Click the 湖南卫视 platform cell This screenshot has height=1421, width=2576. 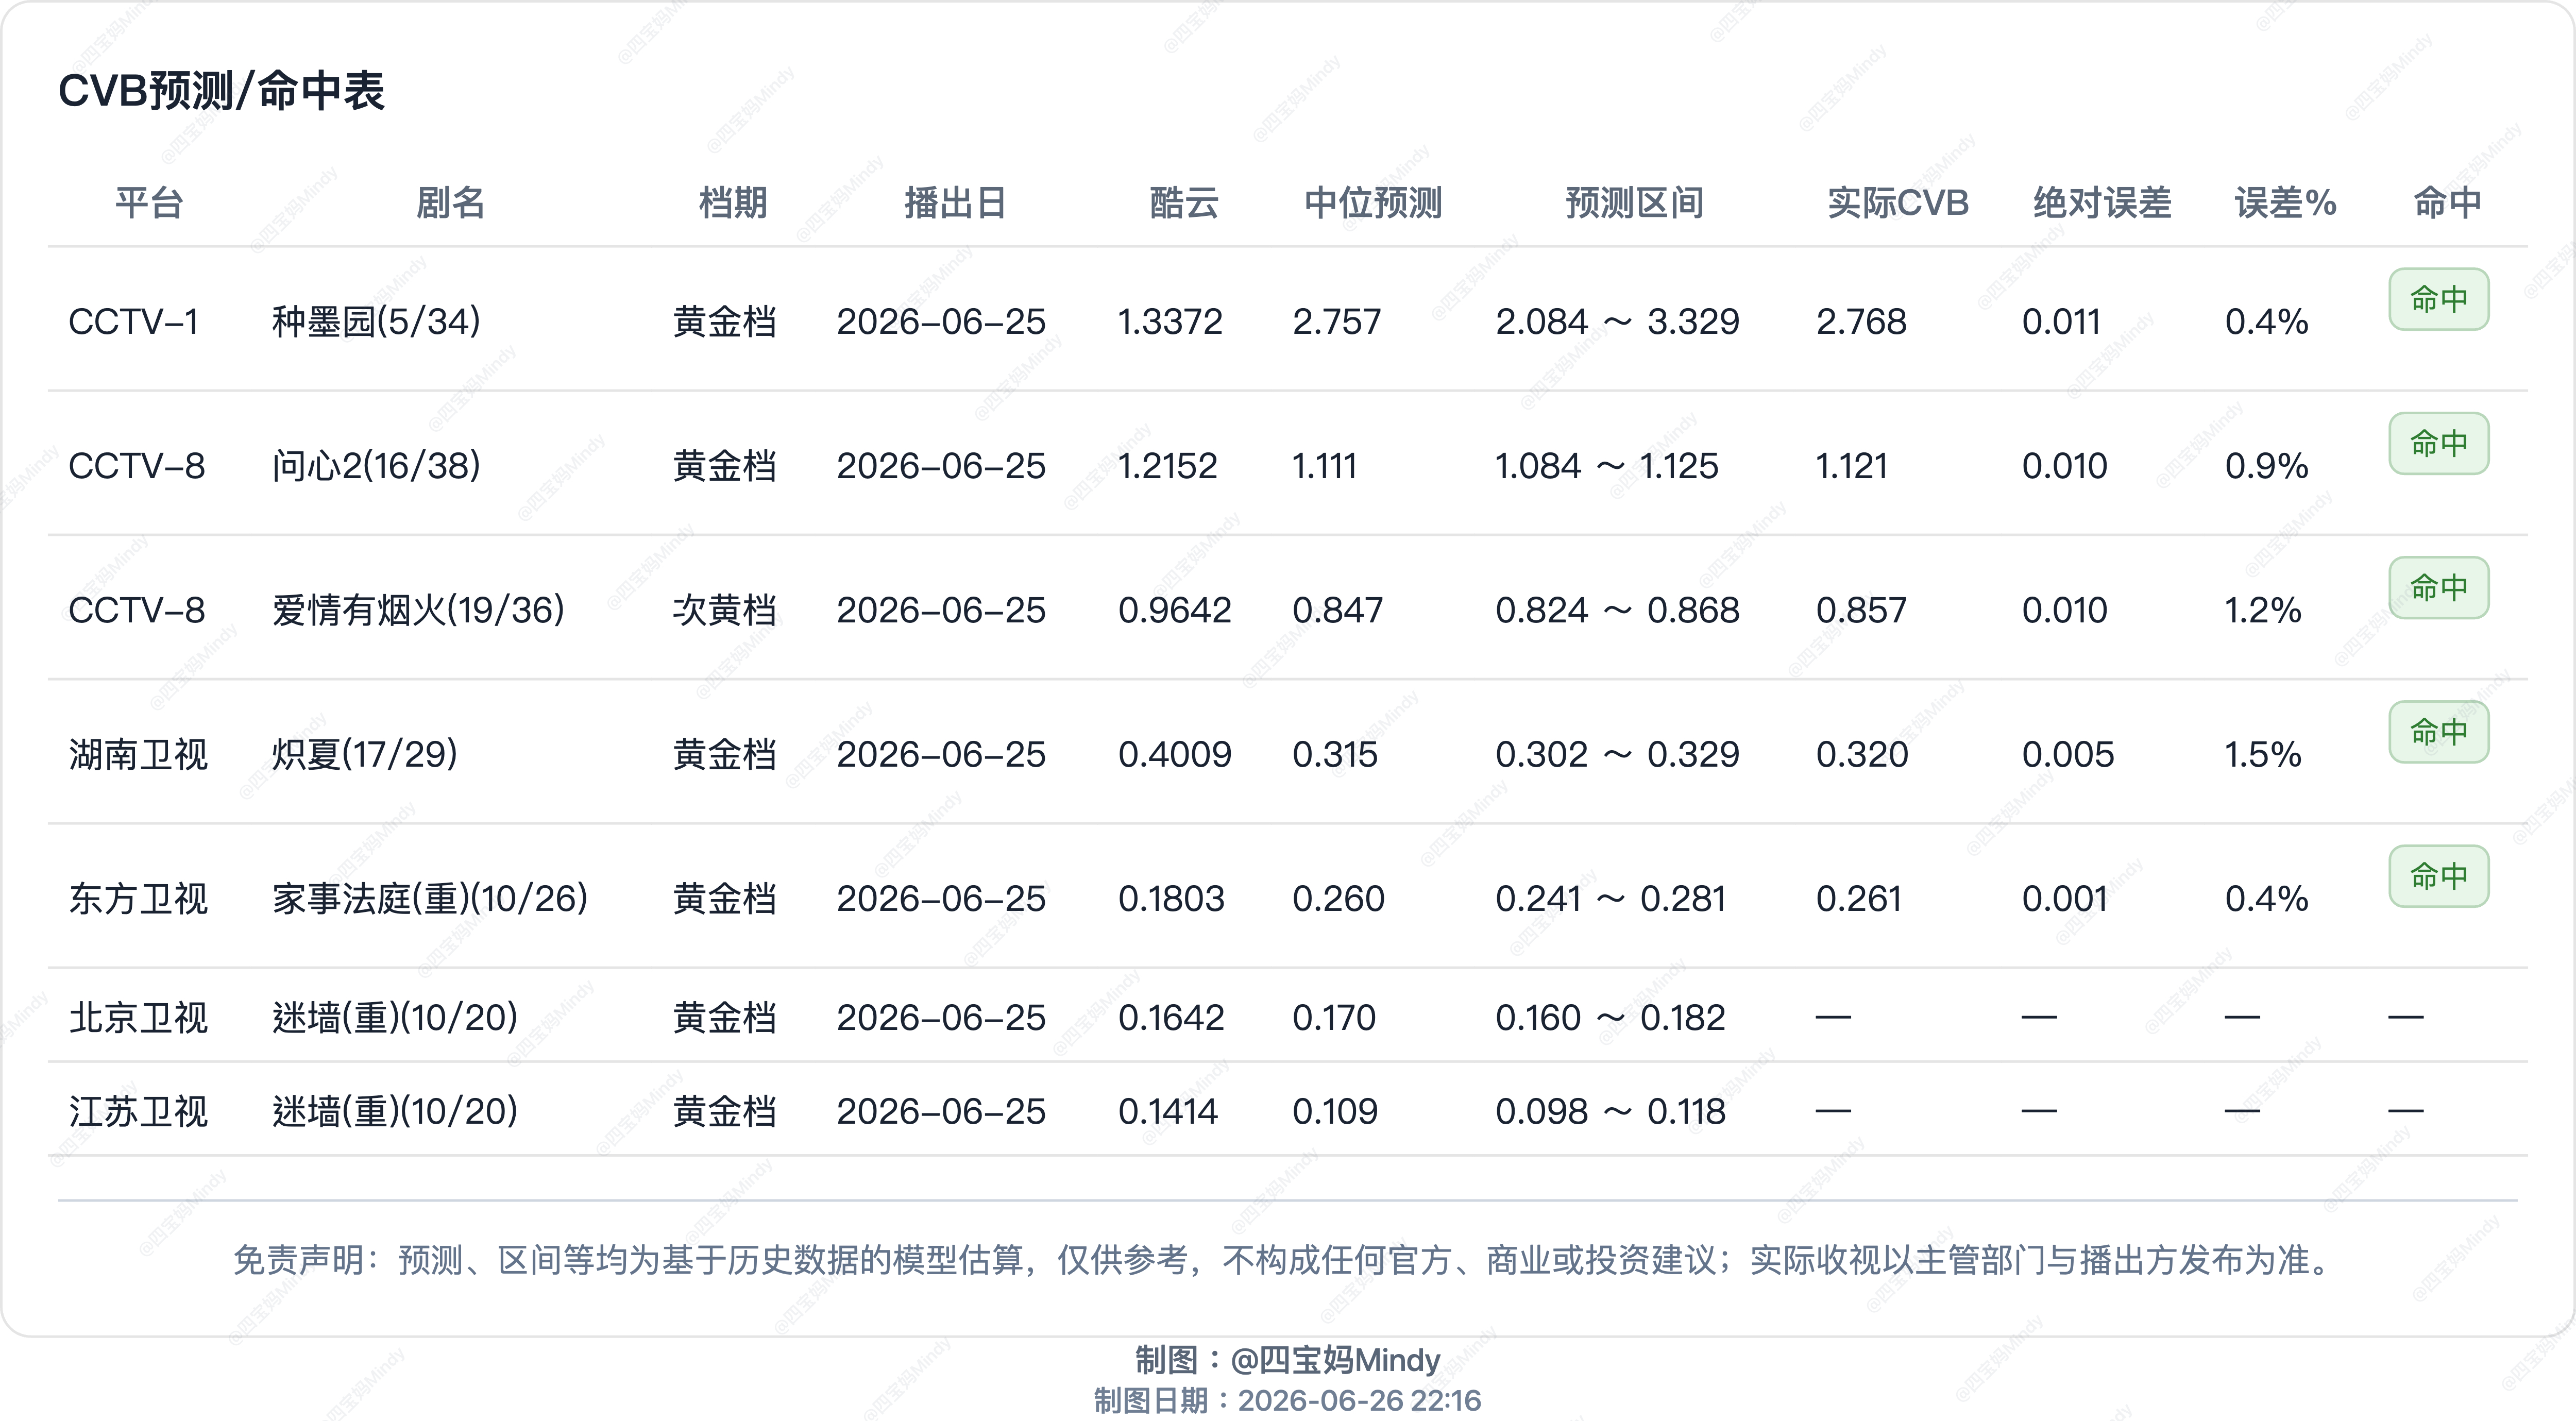tap(138, 754)
